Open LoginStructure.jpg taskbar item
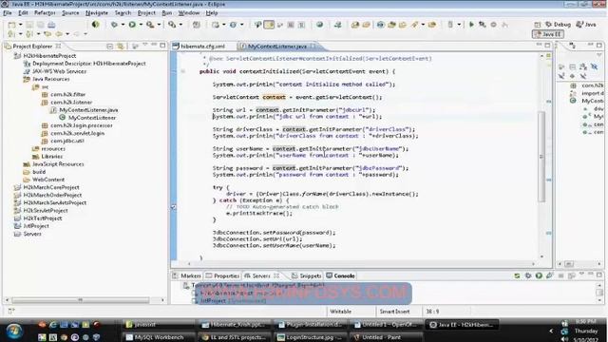608x342 pixels. coord(311,337)
